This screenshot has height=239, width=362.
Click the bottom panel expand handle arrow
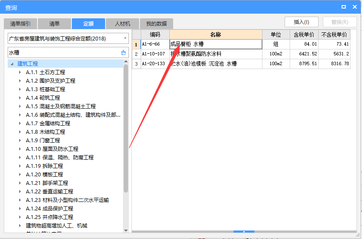point(244,231)
